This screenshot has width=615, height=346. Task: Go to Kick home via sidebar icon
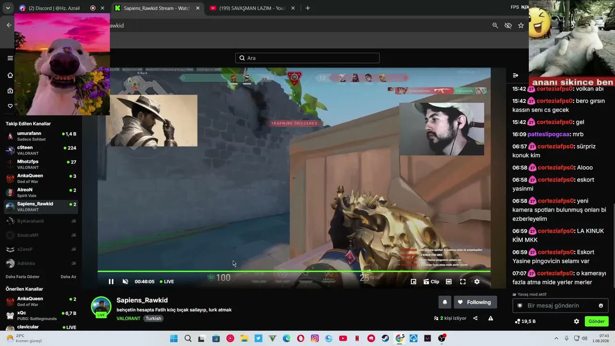[x=10, y=75]
